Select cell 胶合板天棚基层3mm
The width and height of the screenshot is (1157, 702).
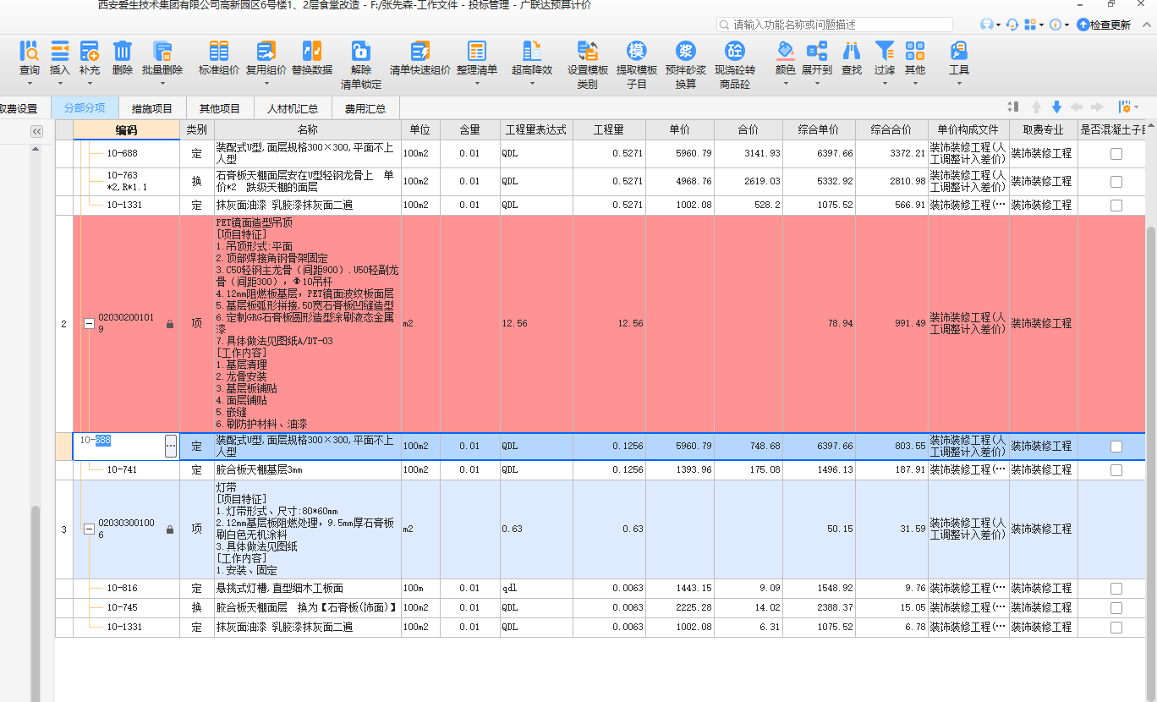pos(307,470)
